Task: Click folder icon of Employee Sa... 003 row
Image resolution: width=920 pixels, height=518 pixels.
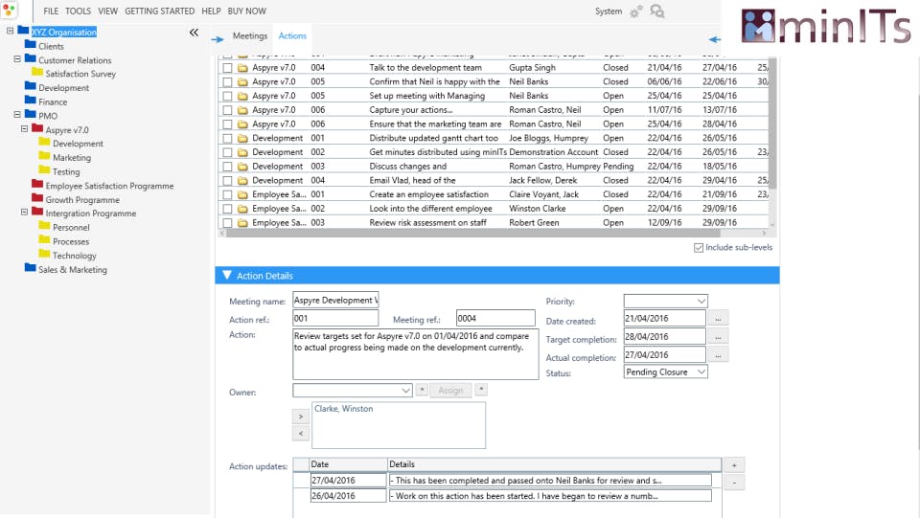Action: [242, 223]
